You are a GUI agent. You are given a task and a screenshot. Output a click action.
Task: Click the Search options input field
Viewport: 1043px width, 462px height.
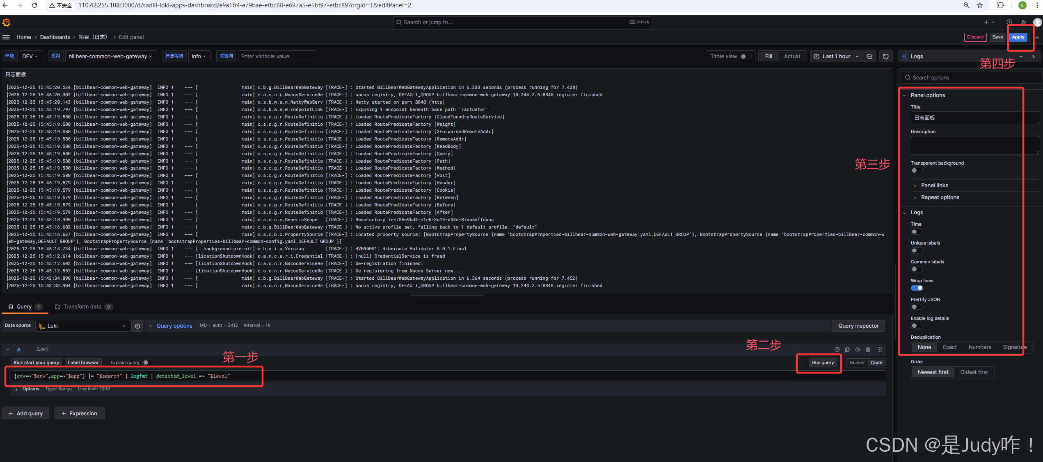971,78
